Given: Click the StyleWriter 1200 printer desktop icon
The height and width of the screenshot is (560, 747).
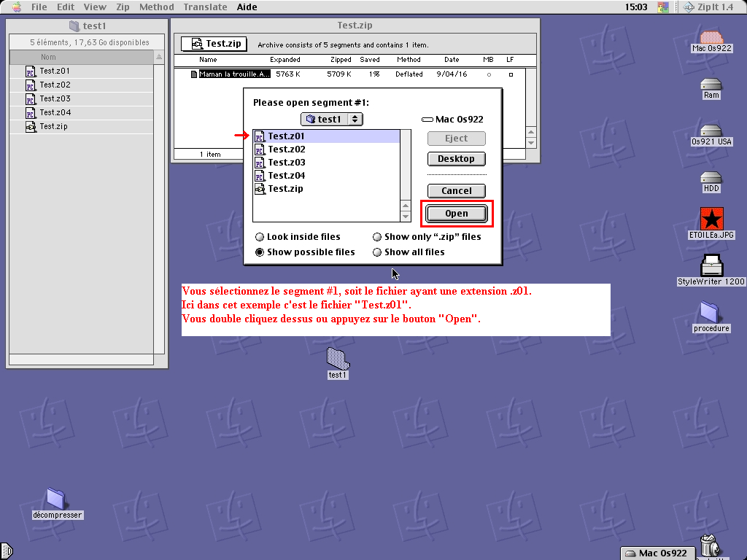Looking at the screenshot, I should click(711, 265).
